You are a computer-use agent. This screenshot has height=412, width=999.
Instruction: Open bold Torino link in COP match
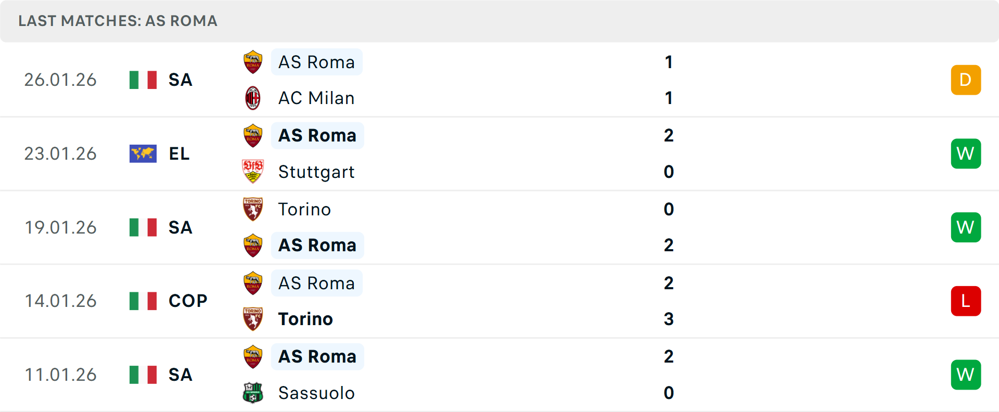click(x=305, y=319)
